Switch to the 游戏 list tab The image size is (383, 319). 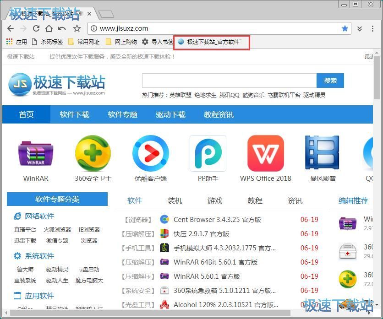click(215, 200)
